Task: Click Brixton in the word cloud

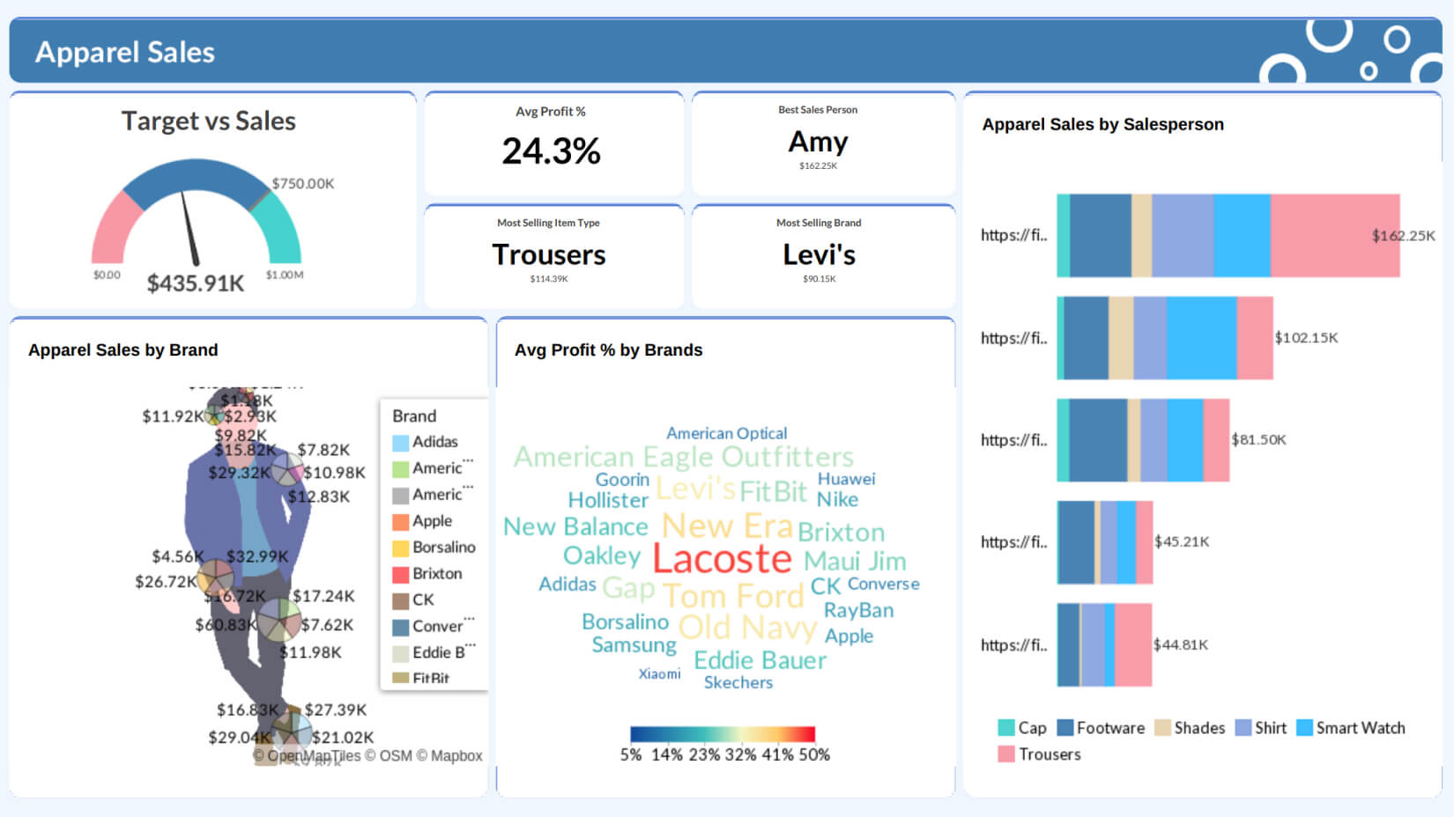Action: click(x=841, y=532)
